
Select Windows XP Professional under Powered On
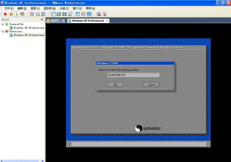(29, 28)
